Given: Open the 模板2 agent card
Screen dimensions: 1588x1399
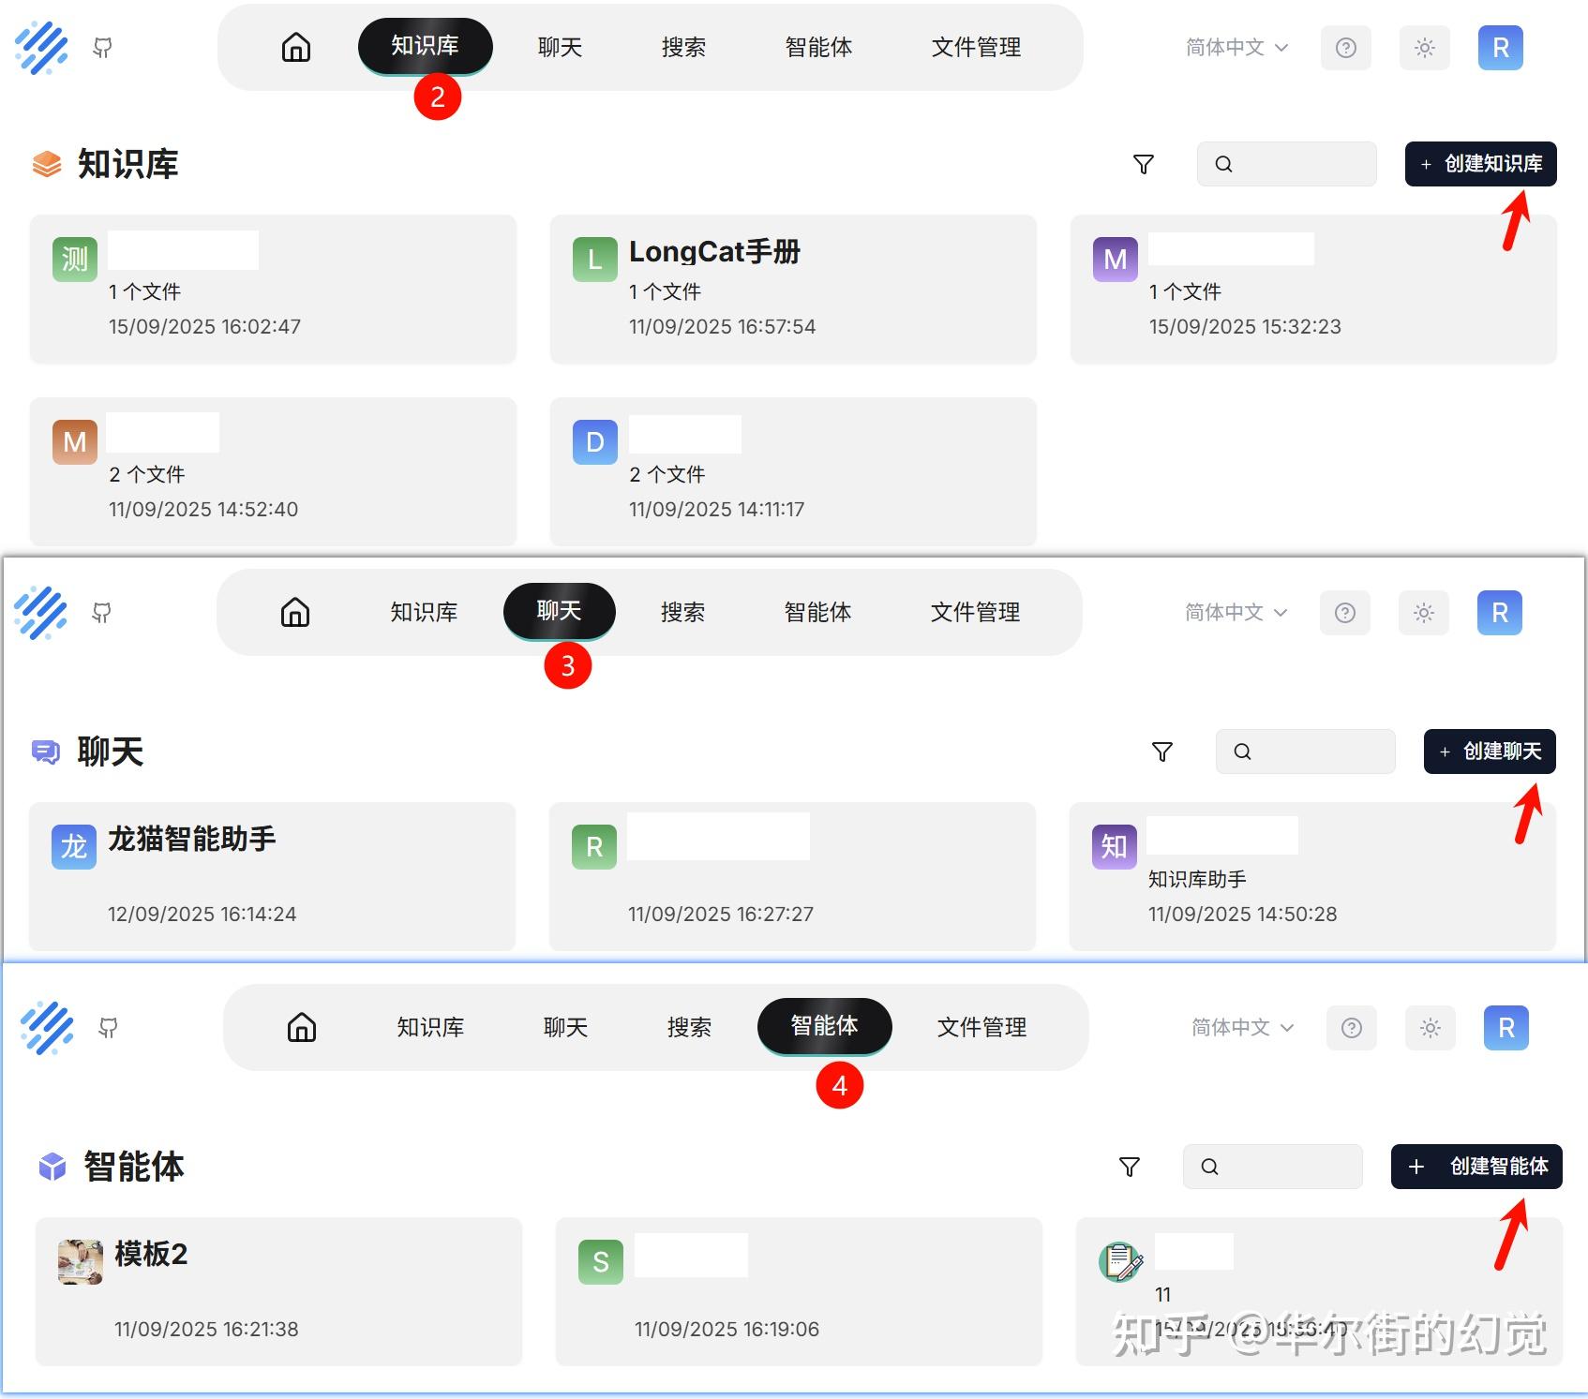Looking at the screenshot, I should point(278,1292).
